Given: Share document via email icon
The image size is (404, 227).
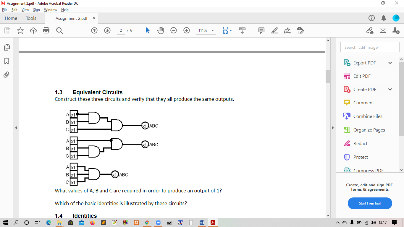Looking at the screenshot, I should tap(383, 30).
